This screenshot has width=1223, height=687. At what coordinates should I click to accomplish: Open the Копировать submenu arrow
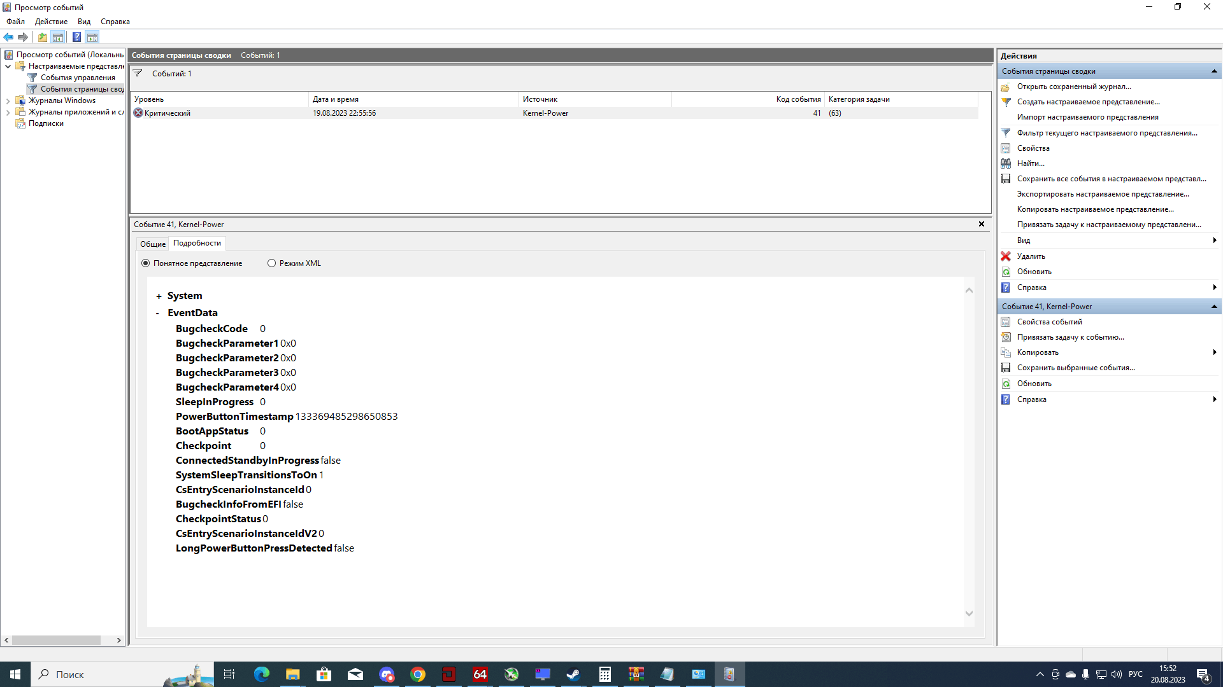point(1215,352)
